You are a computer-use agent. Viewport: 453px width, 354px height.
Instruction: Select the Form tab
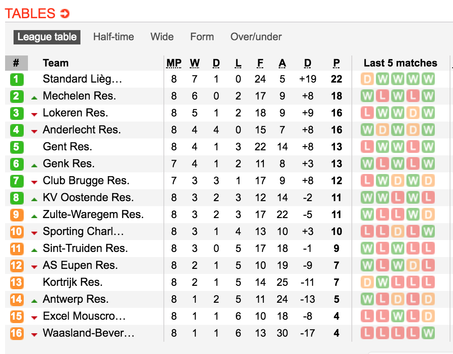pyautogui.click(x=202, y=37)
